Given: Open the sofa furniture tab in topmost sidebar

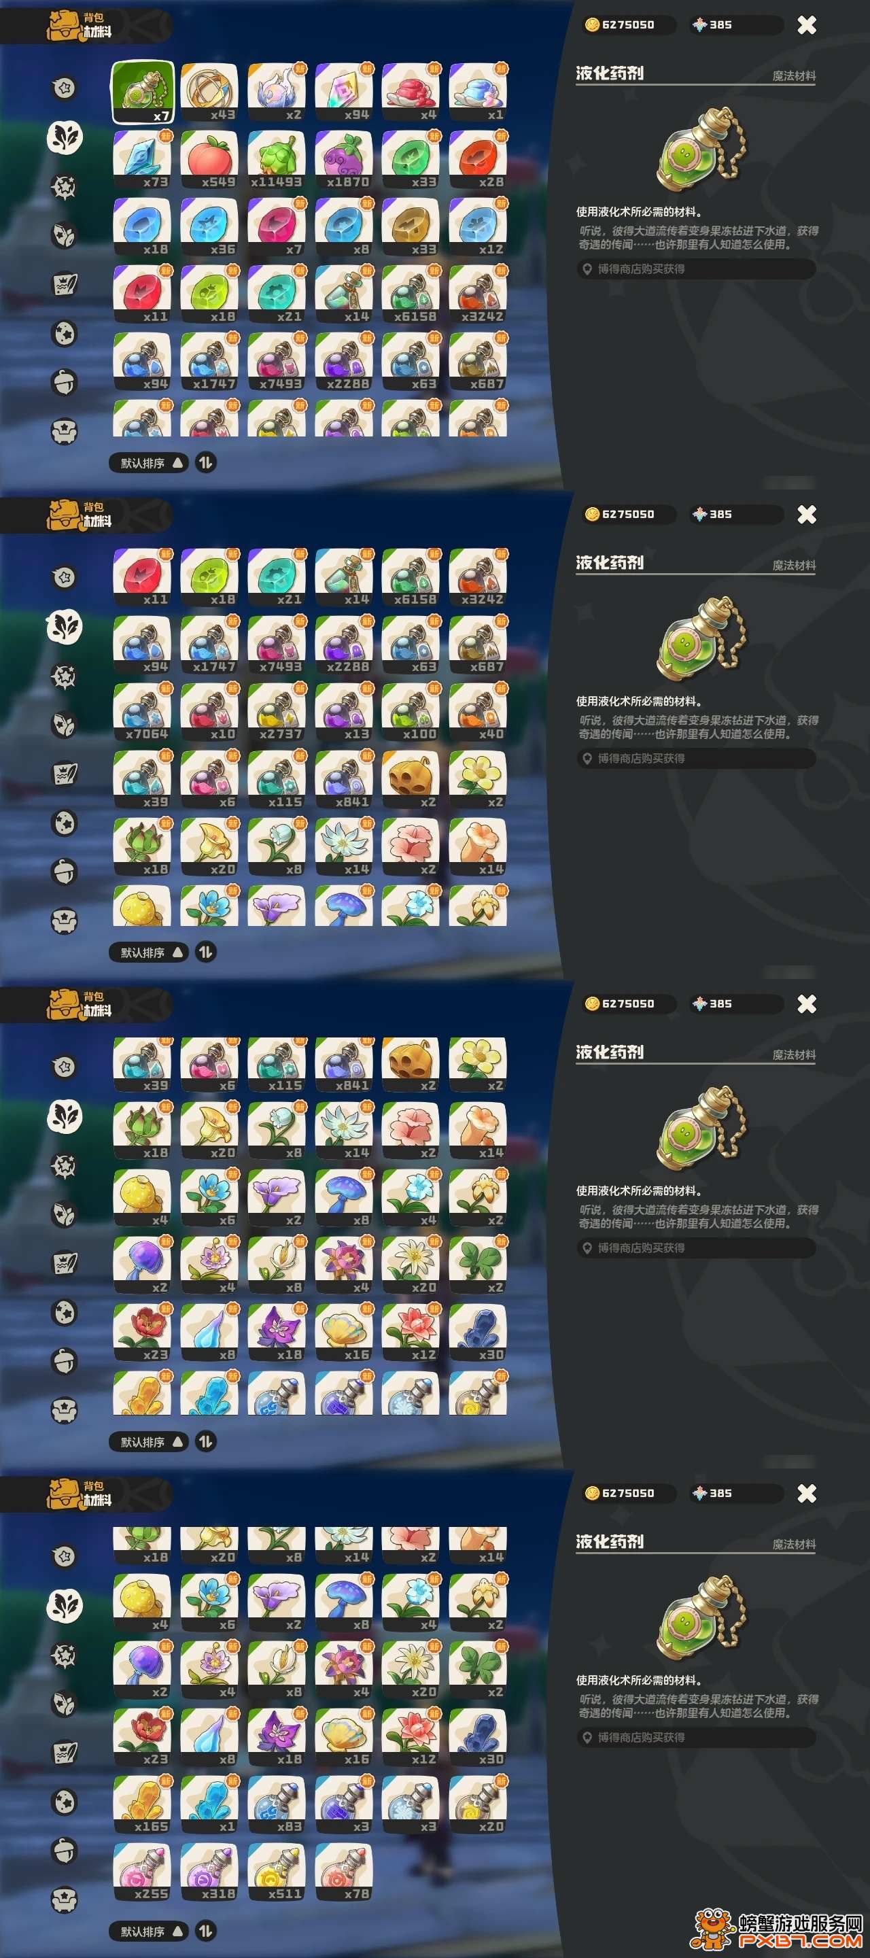Looking at the screenshot, I should [x=65, y=431].
